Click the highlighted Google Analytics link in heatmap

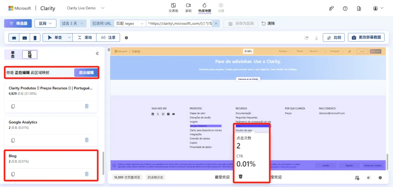click(x=206, y=126)
